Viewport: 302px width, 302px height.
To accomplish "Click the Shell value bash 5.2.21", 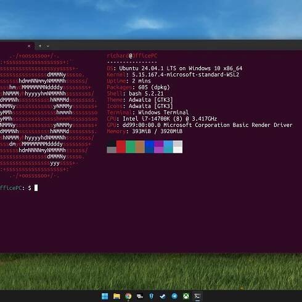I will pyautogui.click(x=146, y=94).
